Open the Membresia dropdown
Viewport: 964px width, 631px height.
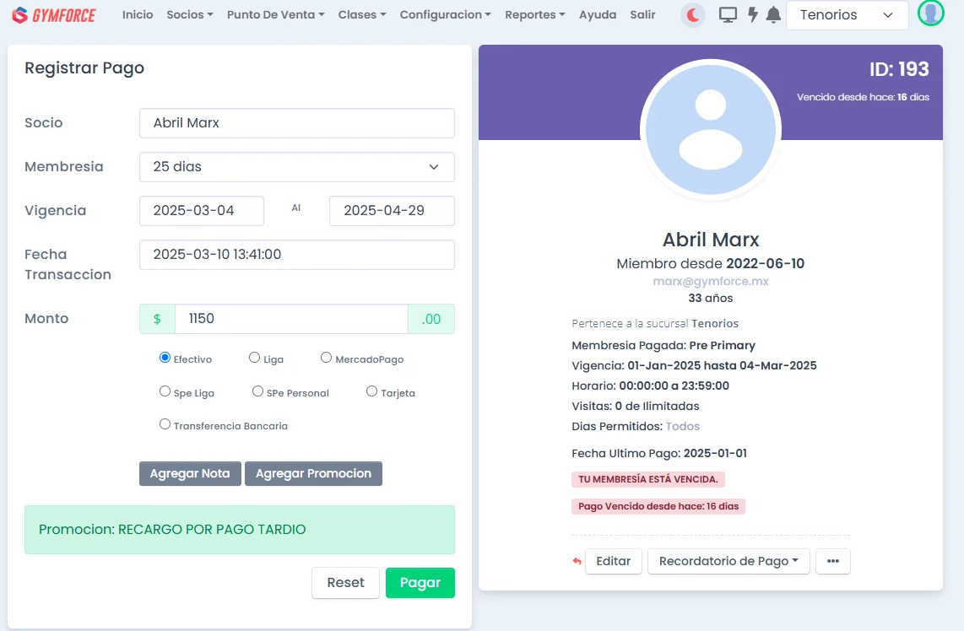point(296,167)
